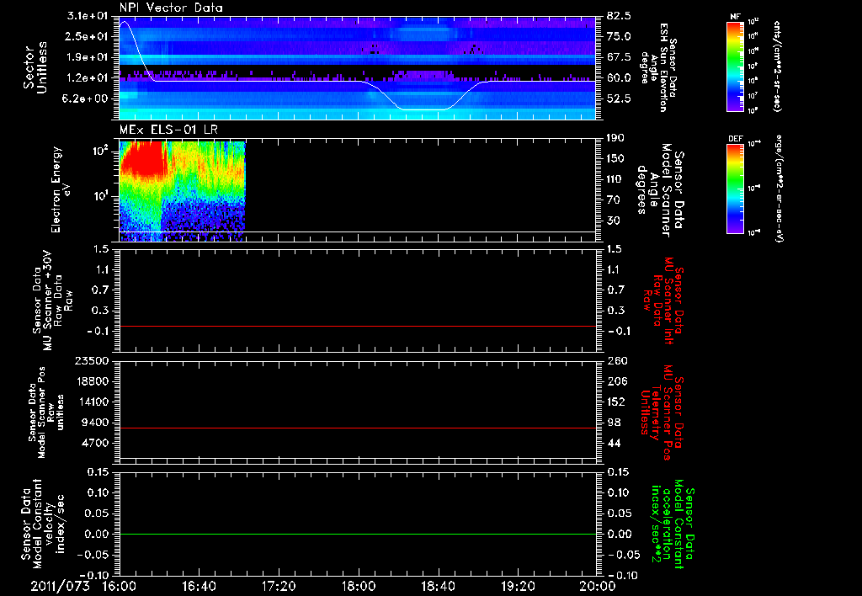Image resolution: width=862 pixels, height=596 pixels.
Task: Click the "23500" scanner position tick
Action: pyautogui.click(x=93, y=360)
